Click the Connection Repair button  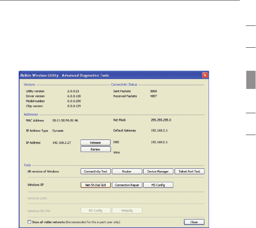(127, 185)
